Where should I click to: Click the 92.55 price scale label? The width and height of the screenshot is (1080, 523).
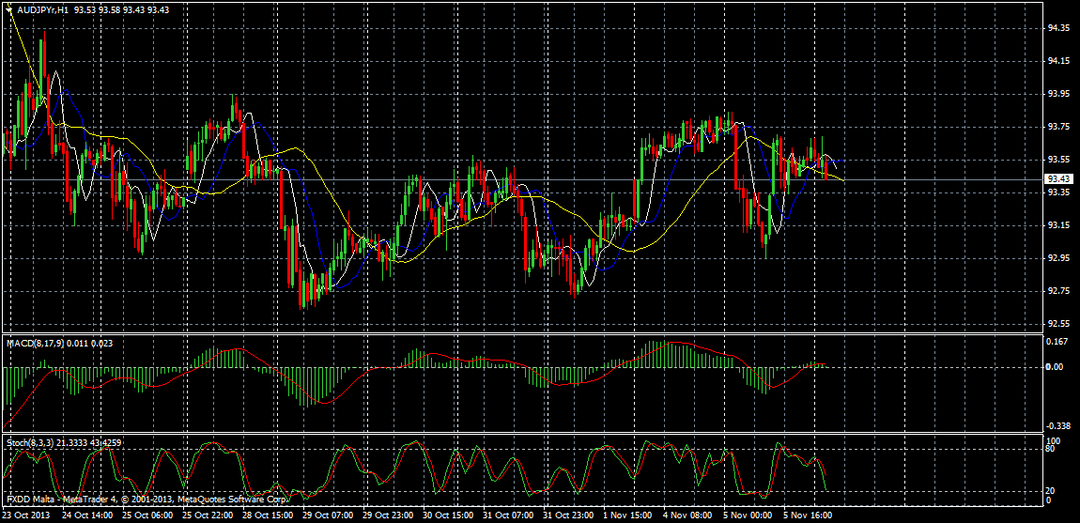(1058, 324)
